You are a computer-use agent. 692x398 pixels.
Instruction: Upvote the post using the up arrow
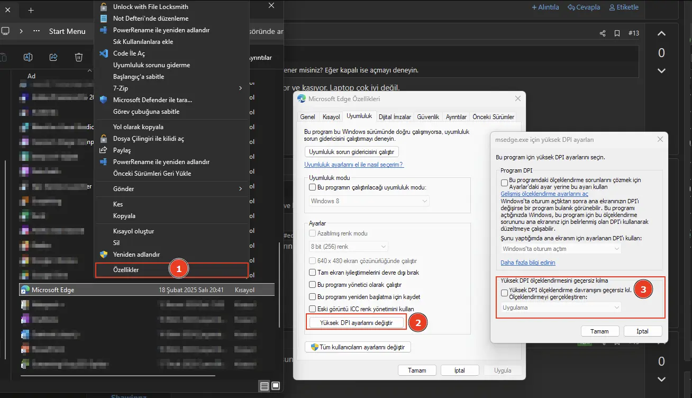click(x=661, y=34)
